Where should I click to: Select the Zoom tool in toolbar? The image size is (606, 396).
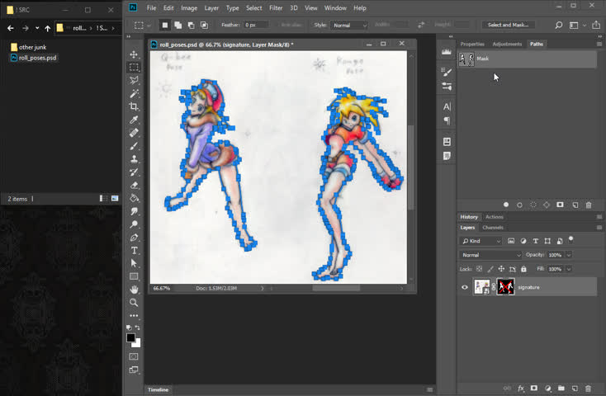click(134, 303)
